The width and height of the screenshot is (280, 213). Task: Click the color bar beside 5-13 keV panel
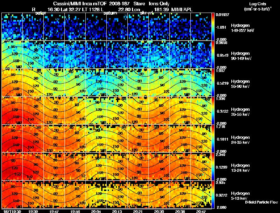213,194
